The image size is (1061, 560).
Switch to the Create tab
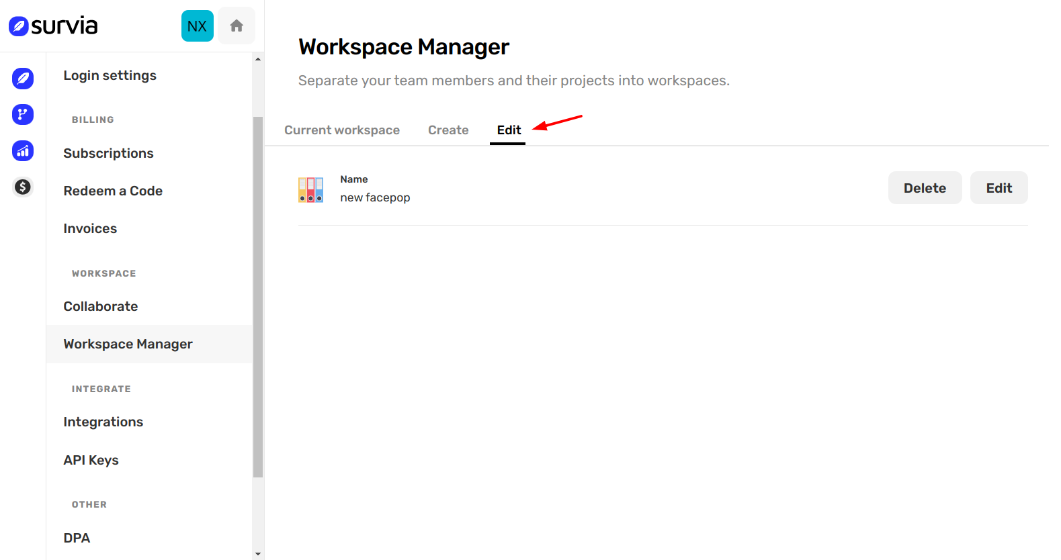[x=448, y=130]
